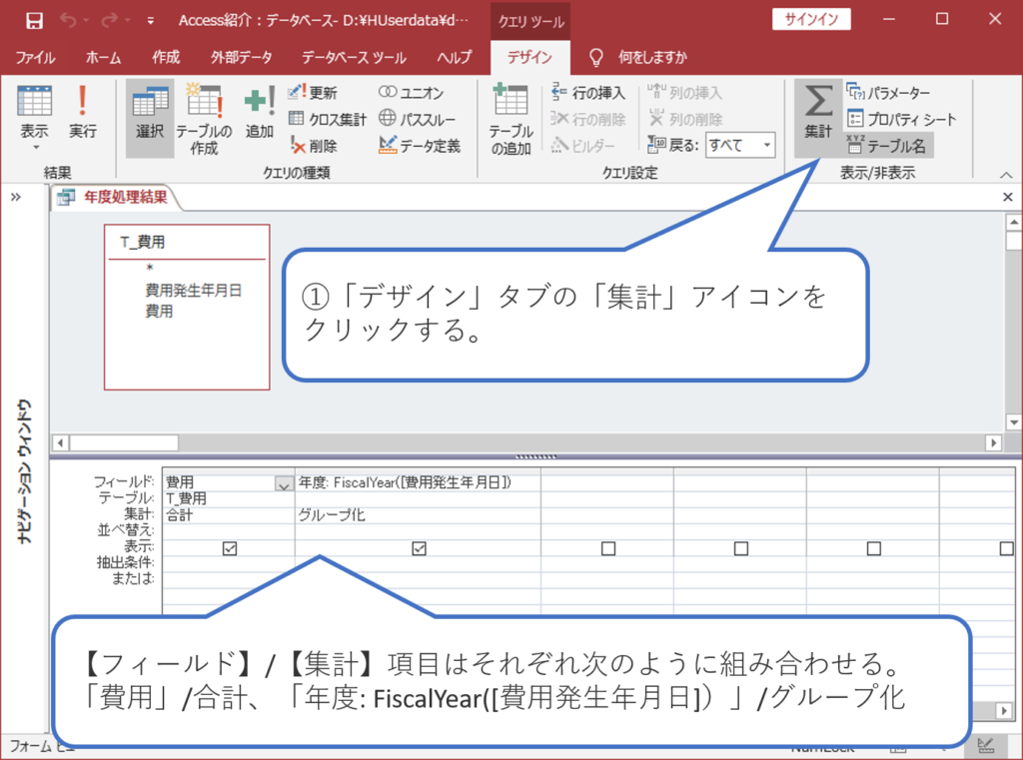Select the データ定義 data definition query
The width and height of the screenshot is (1023, 760).
pos(420,145)
